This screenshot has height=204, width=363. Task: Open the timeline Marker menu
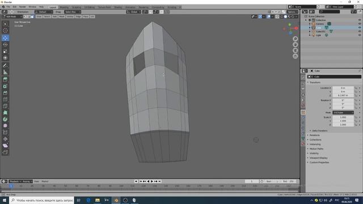coord(45,181)
